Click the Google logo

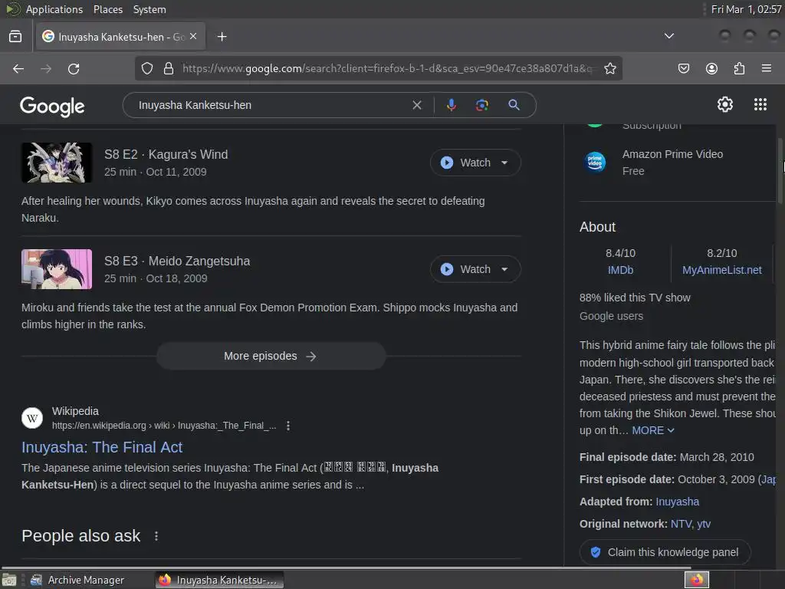point(52,106)
